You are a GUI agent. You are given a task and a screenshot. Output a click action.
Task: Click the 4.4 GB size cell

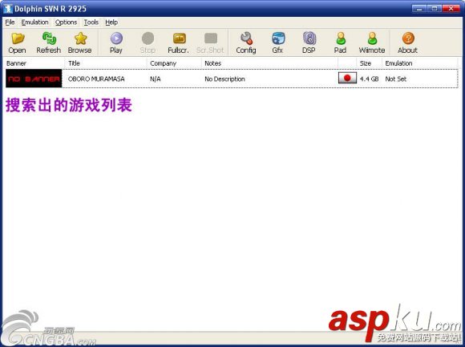pos(369,79)
